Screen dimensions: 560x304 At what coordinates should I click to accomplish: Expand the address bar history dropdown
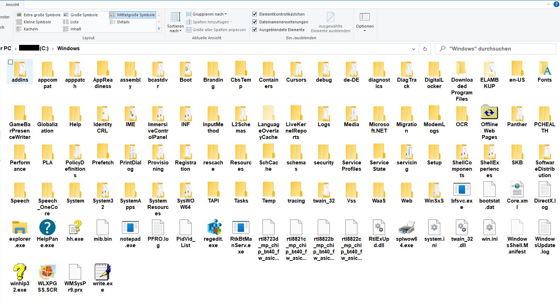(413, 49)
